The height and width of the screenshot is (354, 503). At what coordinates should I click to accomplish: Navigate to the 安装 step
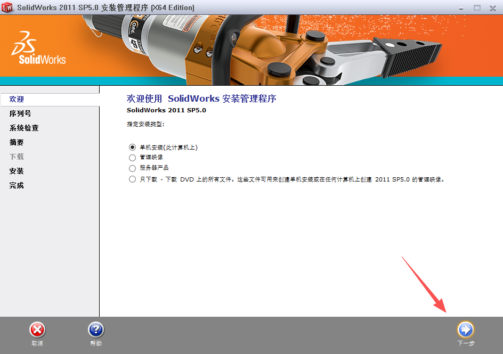pyautogui.click(x=17, y=171)
